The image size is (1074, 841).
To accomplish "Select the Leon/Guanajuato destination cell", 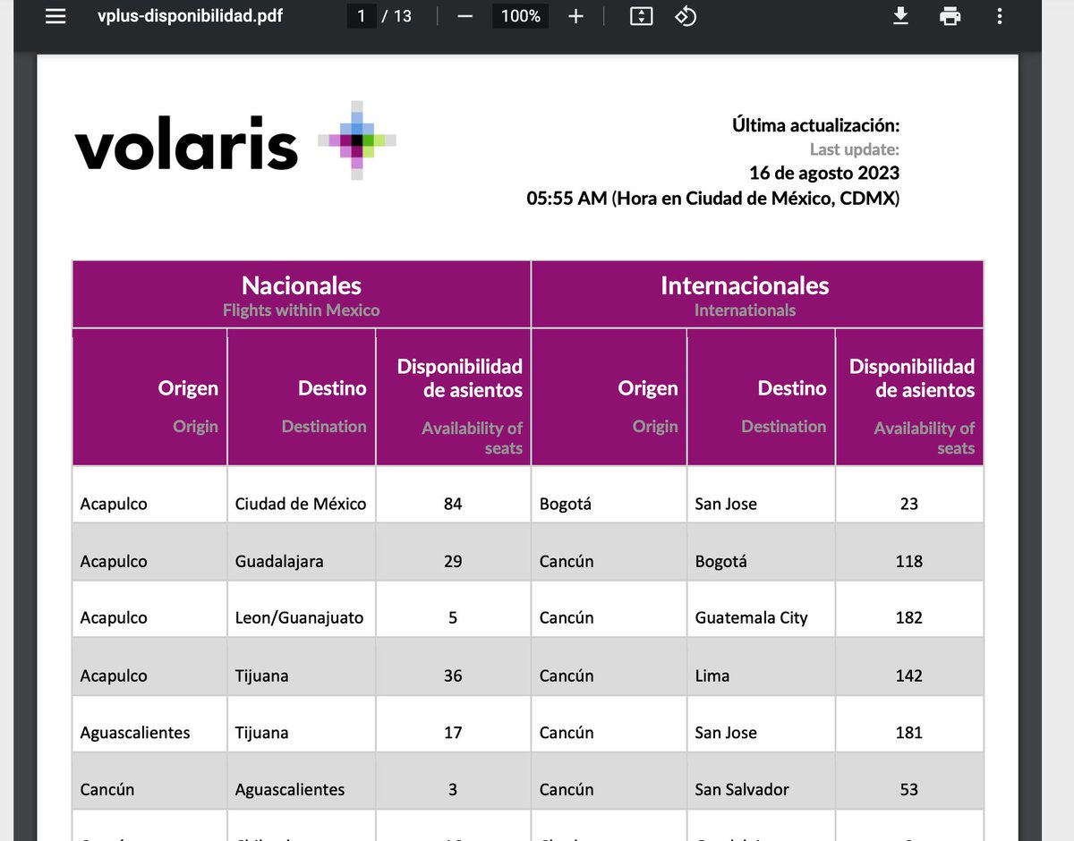I will tap(302, 609).
